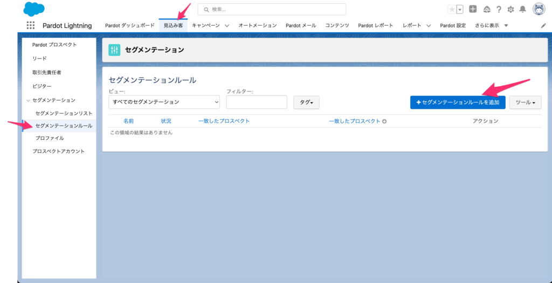The height and width of the screenshot is (283, 552).
Task: Sort by 名前 column header
Action: point(128,121)
